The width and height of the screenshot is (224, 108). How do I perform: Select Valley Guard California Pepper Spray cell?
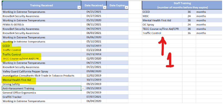(41, 71)
